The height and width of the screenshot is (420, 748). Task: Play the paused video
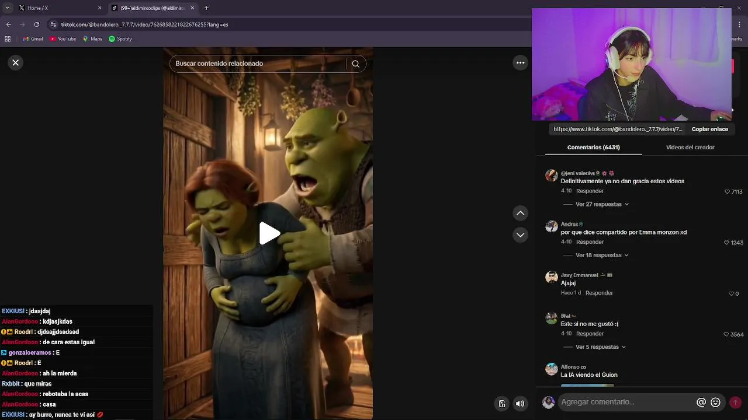tap(269, 233)
